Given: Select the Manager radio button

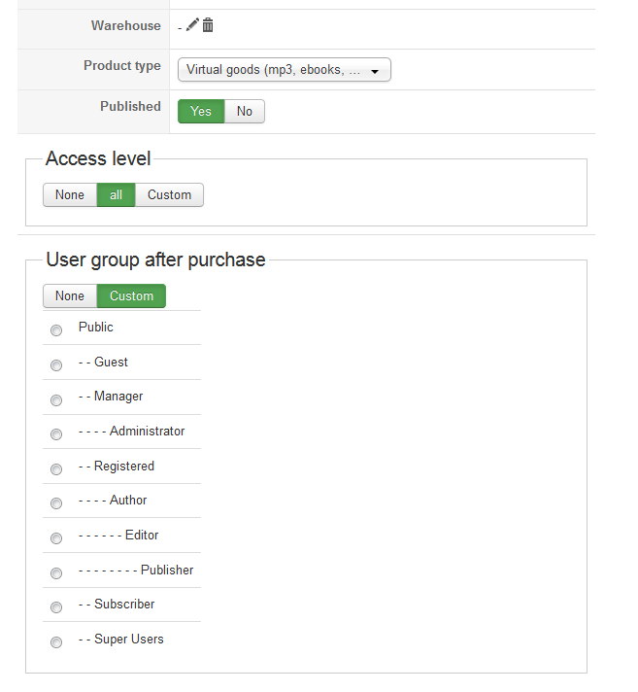Looking at the screenshot, I should [56, 399].
